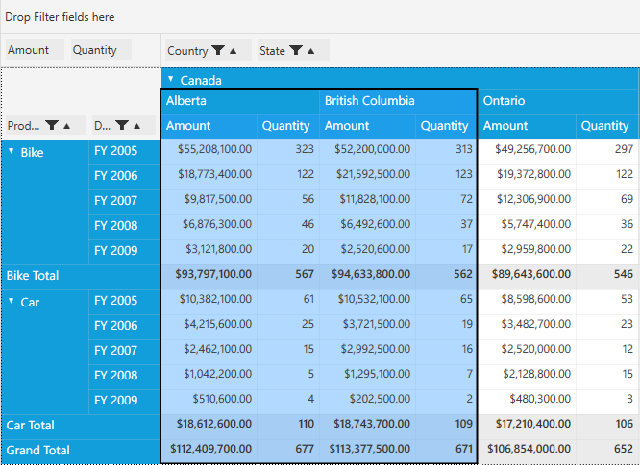Collapse the Car row group
The height and width of the screenshot is (465, 640).
pyautogui.click(x=12, y=301)
